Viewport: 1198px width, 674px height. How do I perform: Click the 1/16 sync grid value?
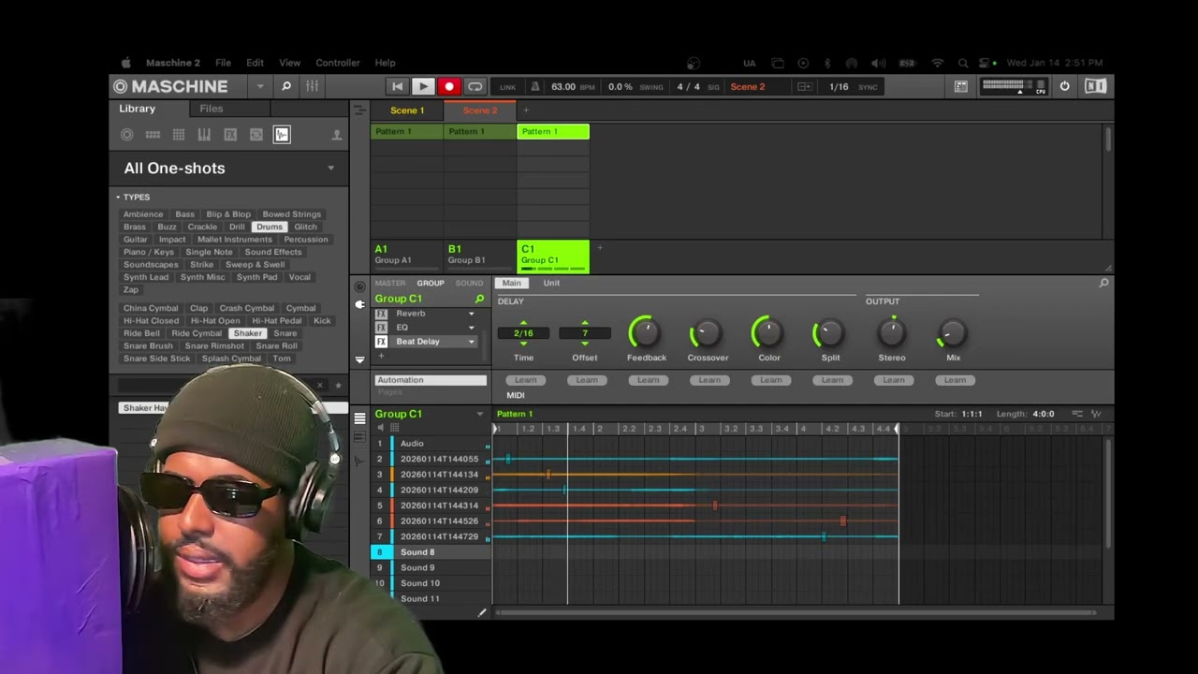(x=839, y=87)
